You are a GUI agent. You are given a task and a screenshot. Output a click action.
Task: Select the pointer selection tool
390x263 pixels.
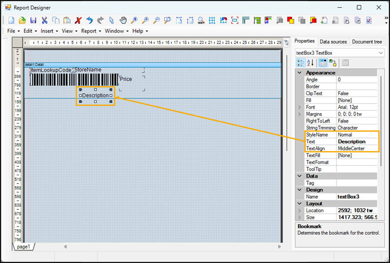[x=112, y=20]
